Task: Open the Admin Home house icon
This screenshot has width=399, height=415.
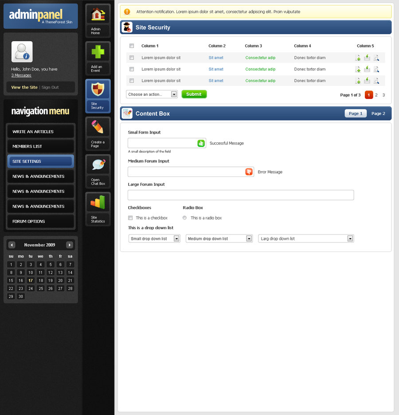Action: pos(98,14)
